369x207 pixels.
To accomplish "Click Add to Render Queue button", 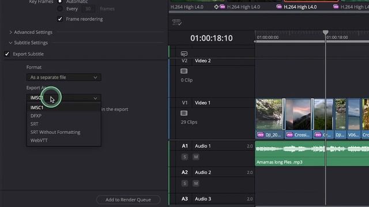I will (x=128, y=200).
